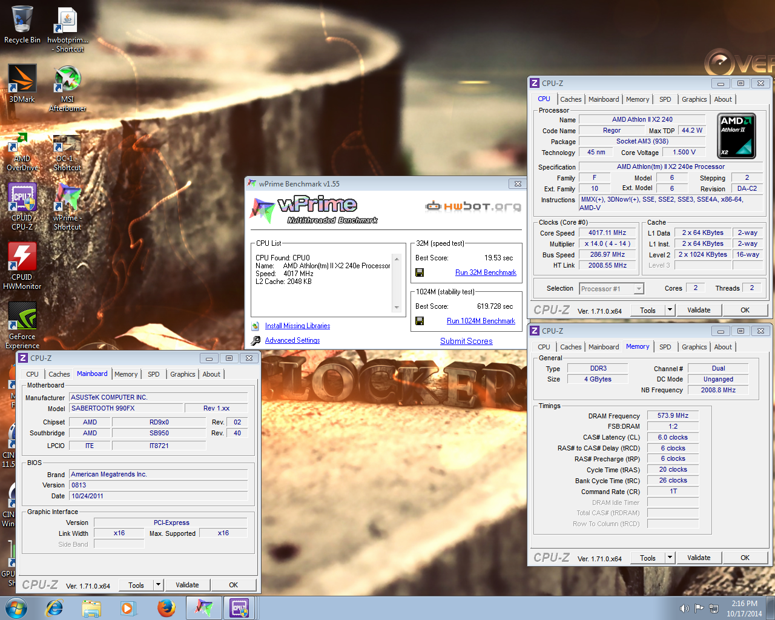
Task: Expand Tools dropdown arrow in Memory tab window
Action: 670,558
